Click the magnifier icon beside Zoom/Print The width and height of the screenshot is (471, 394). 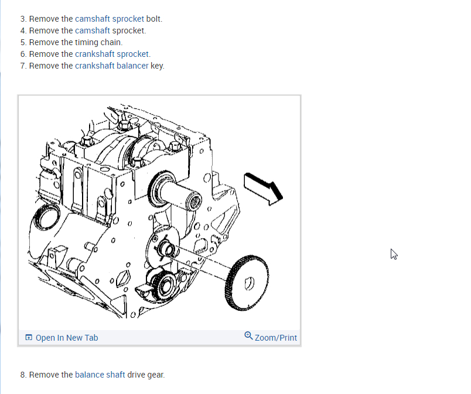[x=248, y=336]
